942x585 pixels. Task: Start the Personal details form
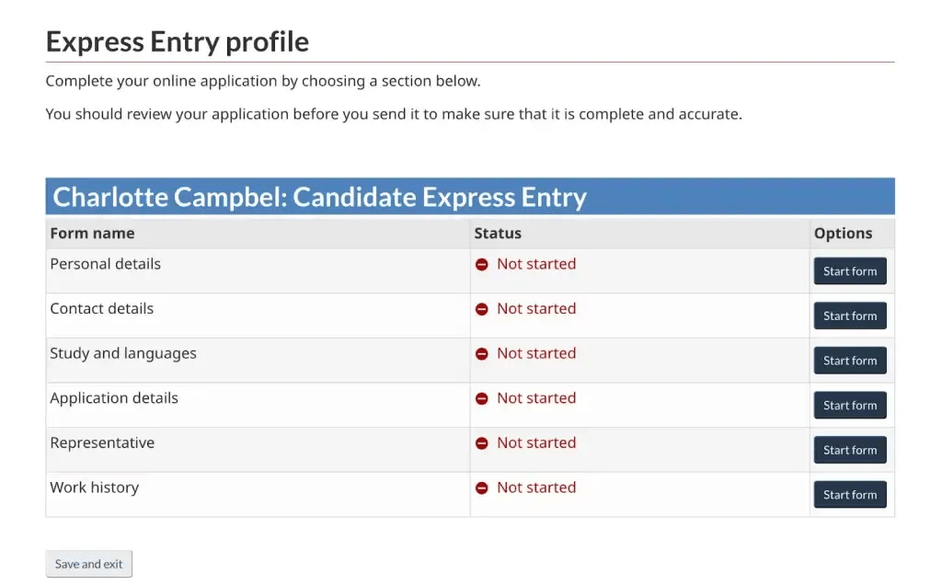(849, 270)
